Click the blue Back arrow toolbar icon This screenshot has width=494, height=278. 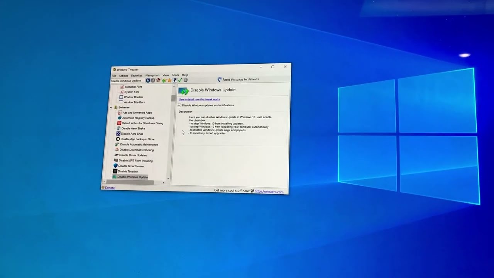point(148,80)
